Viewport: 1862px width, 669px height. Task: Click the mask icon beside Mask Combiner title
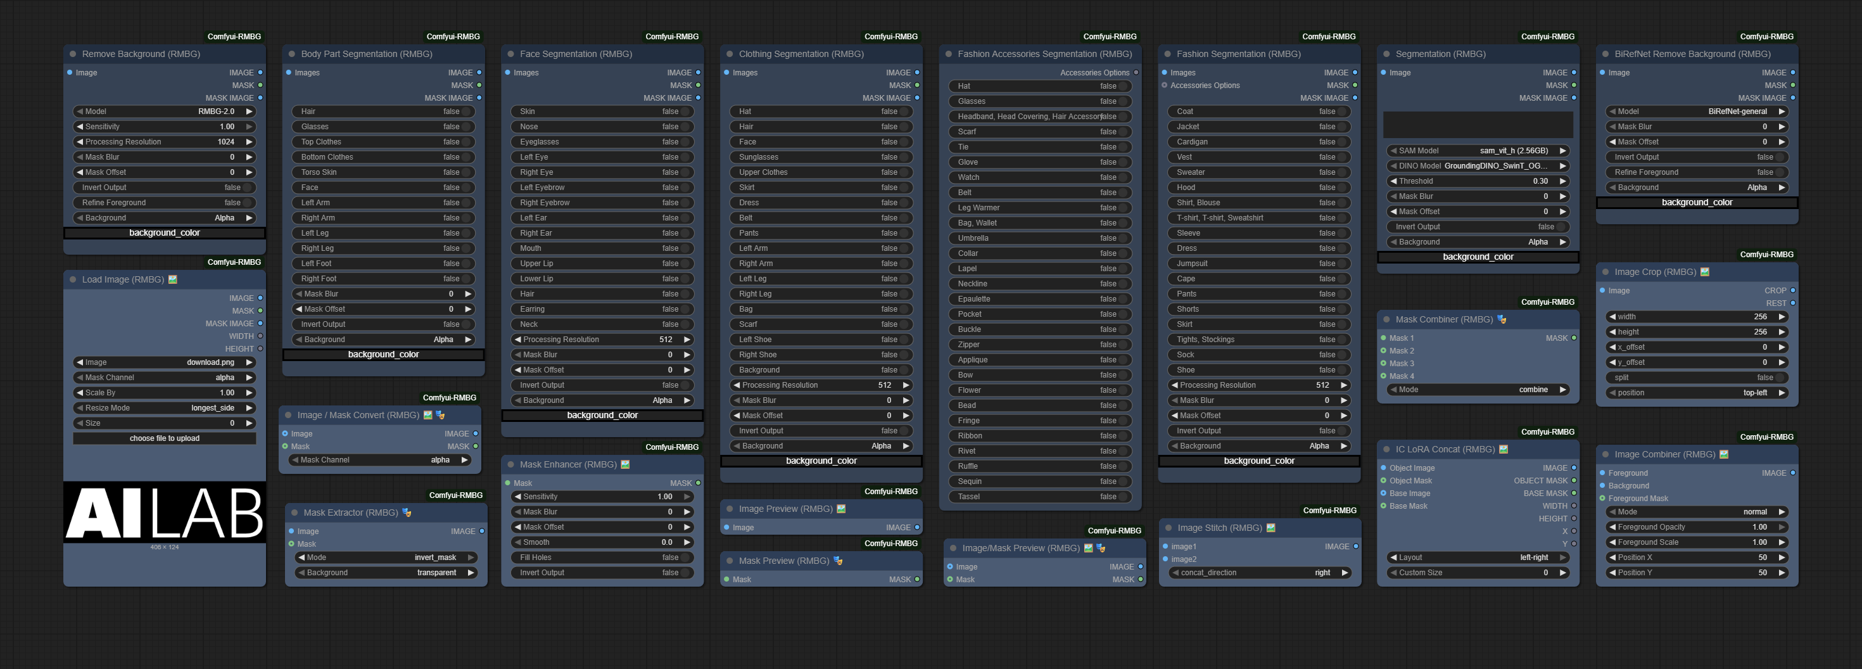coord(1501,320)
